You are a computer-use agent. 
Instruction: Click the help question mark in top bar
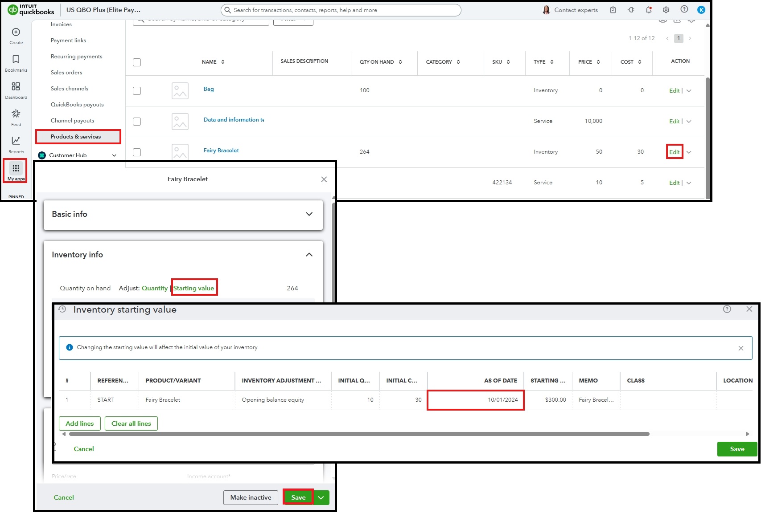pos(684,9)
